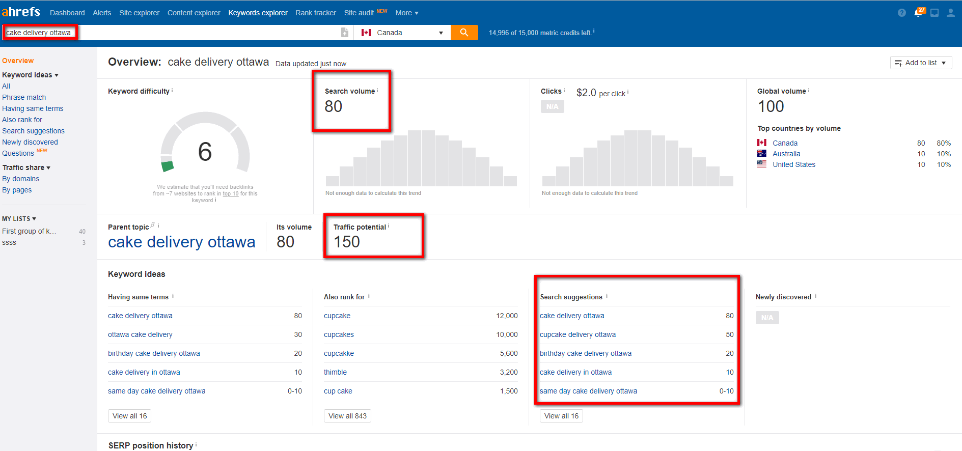Collapse the Traffic share sidebar section

pyautogui.click(x=26, y=167)
